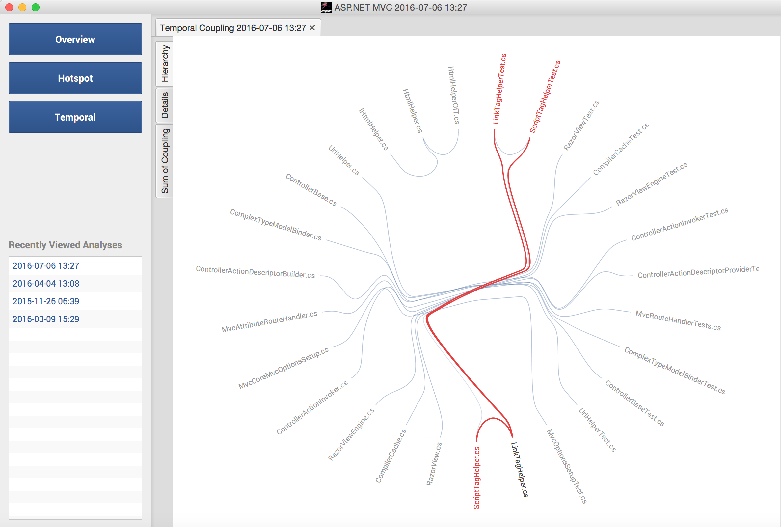Open the 2016-03-09 15:29 analysis
This screenshot has height=527, width=781.
tap(75, 319)
